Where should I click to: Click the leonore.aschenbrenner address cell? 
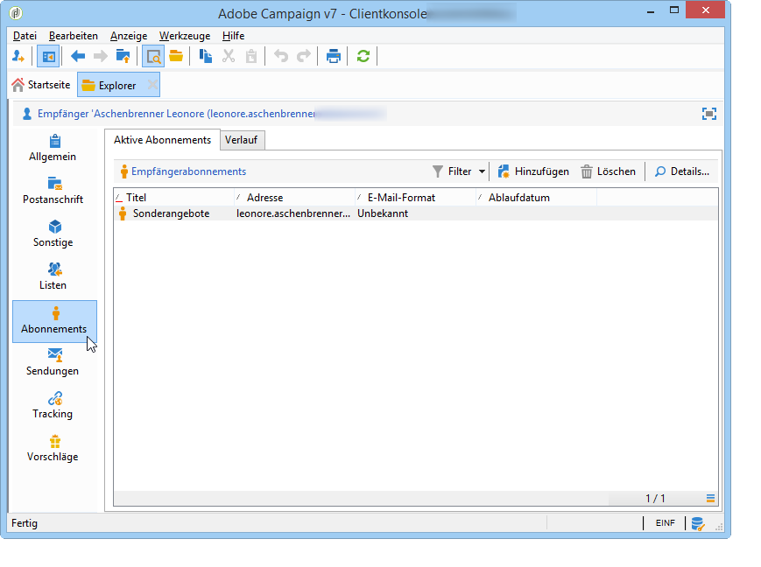[x=293, y=213]
